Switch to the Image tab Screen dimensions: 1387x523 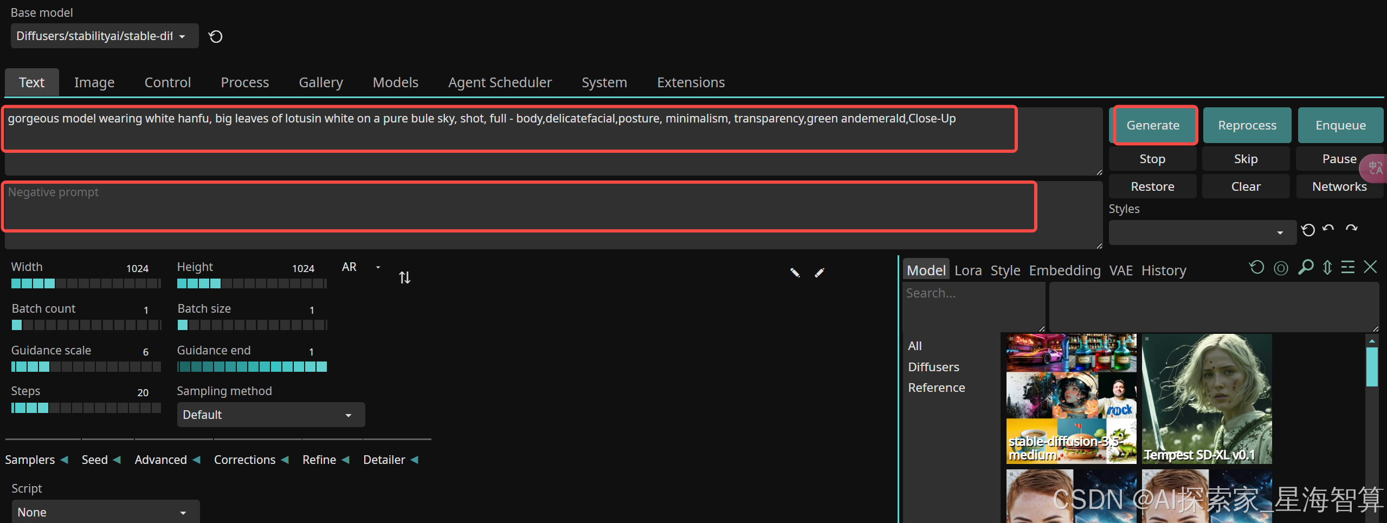tap(94, 82)
